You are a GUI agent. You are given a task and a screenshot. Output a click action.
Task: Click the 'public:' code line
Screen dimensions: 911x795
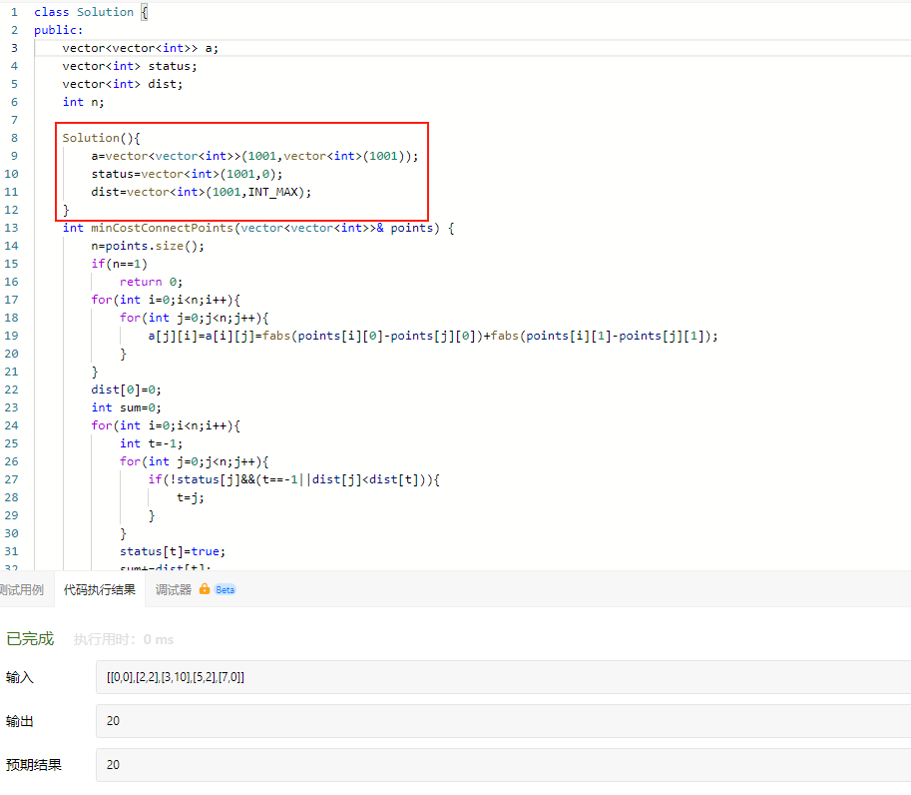pos(58,30)
